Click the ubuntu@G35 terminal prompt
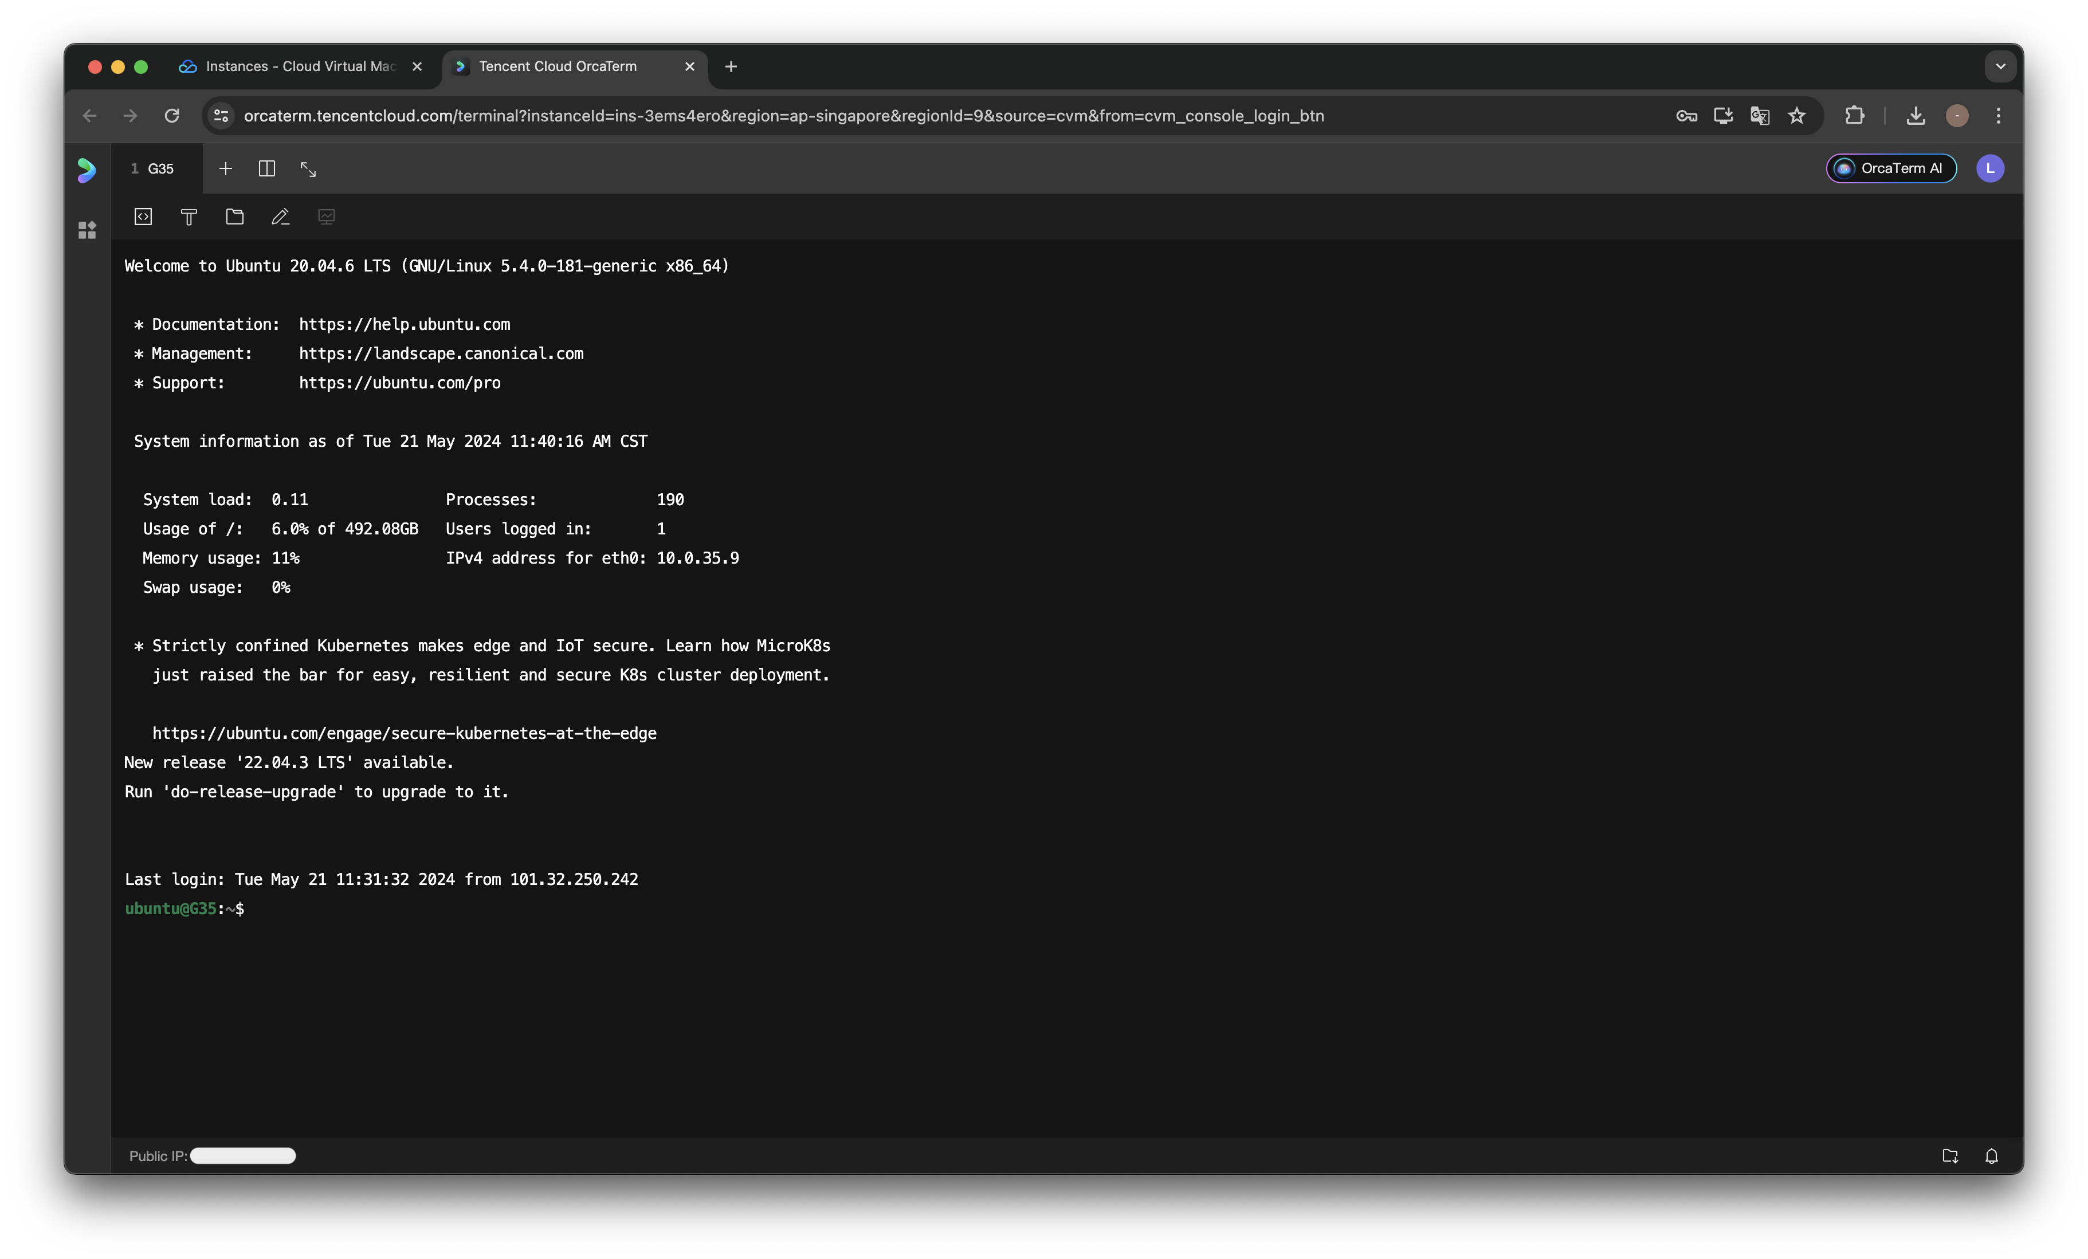The width and height of the screenshot is (2088, 1259). 184,909
